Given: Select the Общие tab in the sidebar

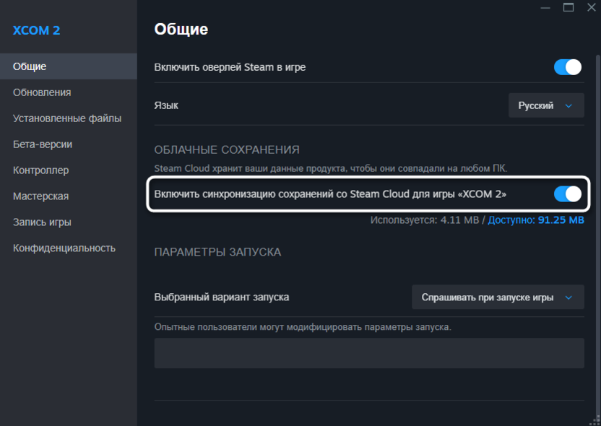Looking at the screenshot, I should point(30,66).
